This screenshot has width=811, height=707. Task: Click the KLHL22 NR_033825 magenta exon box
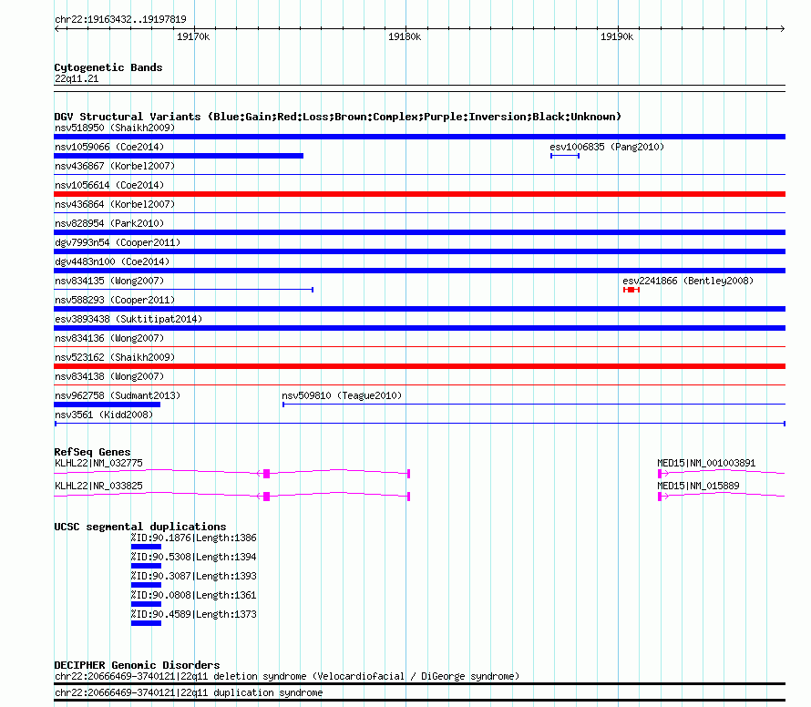point(267,496)
